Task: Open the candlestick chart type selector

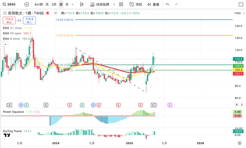Action: [81, 4]
